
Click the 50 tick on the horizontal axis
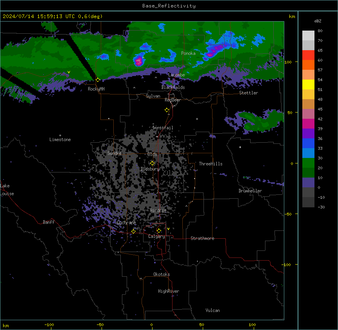pos(202,325)
